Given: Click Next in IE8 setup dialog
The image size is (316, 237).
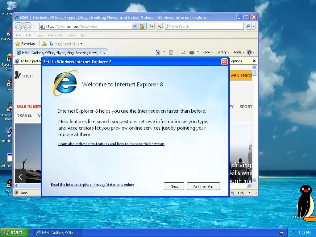Looking at the screenshot, I should pyautogui.click(x=174, y=186).
